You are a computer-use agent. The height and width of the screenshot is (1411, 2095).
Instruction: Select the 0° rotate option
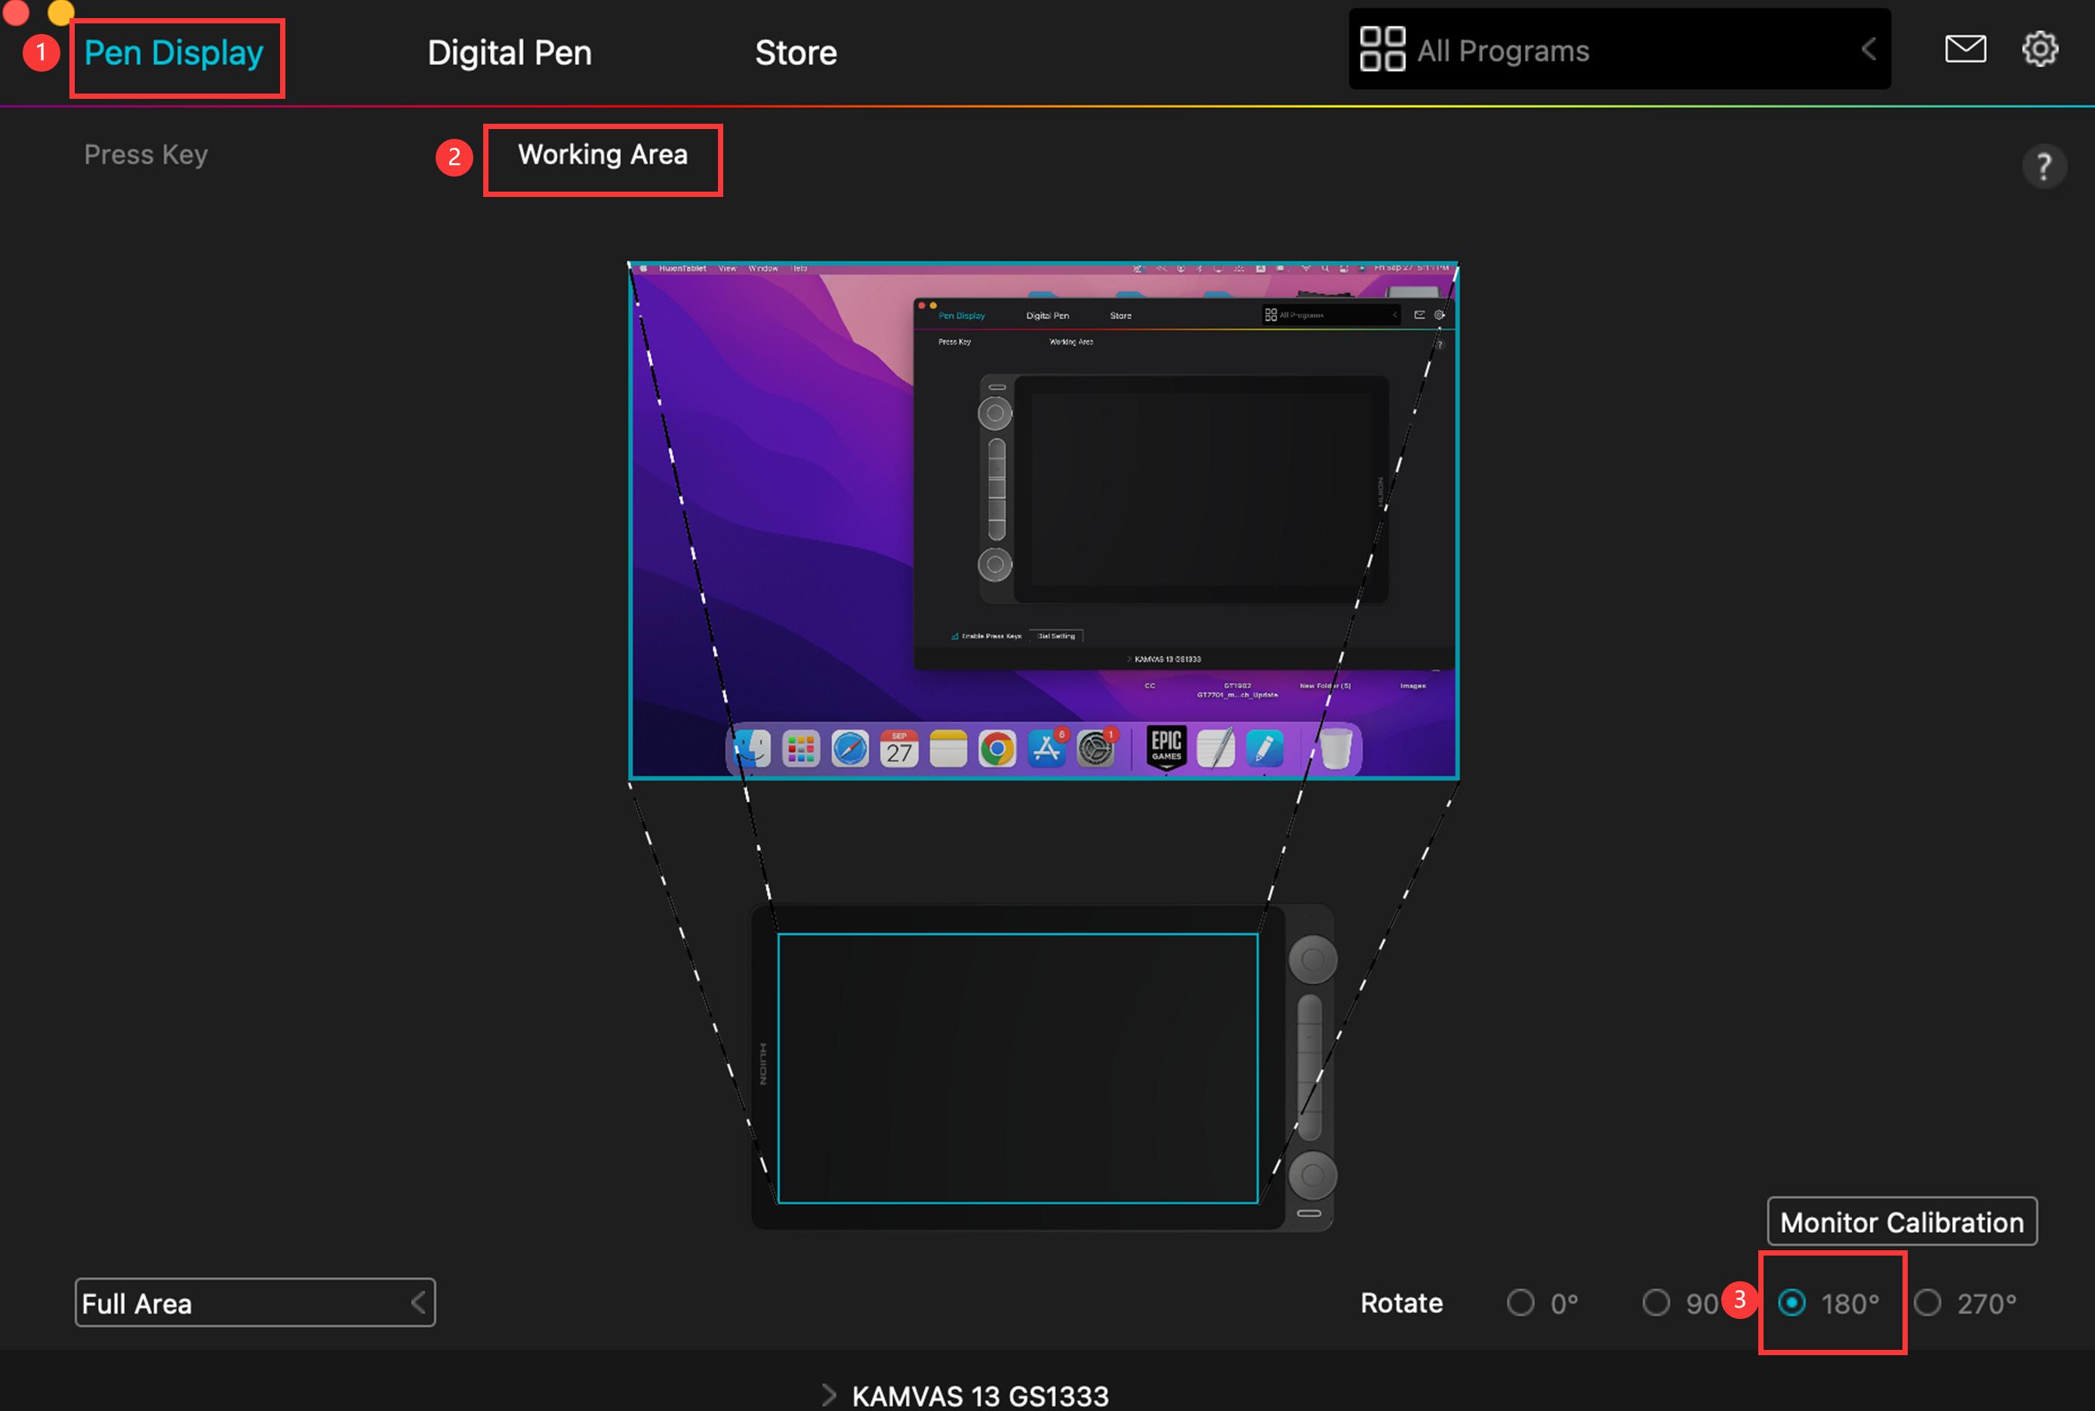pyautogui.click(x=1520, y=1303)
